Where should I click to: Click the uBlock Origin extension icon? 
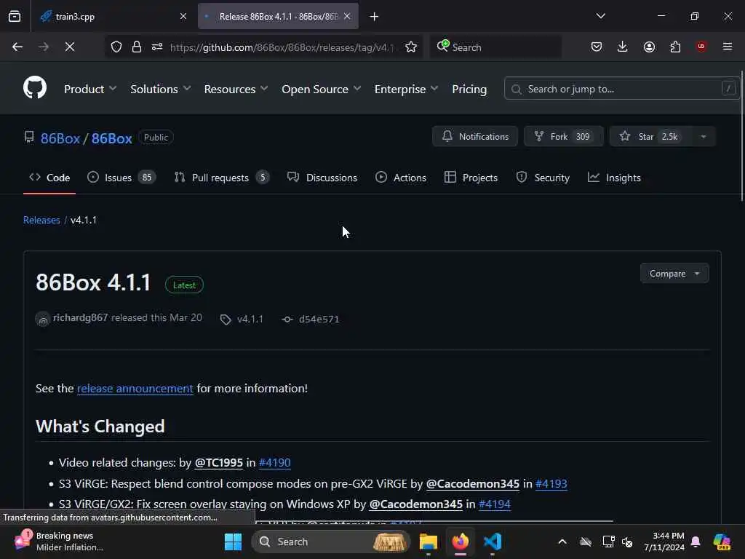tap(701, 46)
